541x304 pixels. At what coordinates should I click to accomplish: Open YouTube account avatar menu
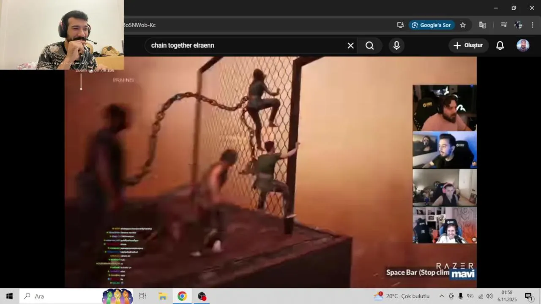523,46
